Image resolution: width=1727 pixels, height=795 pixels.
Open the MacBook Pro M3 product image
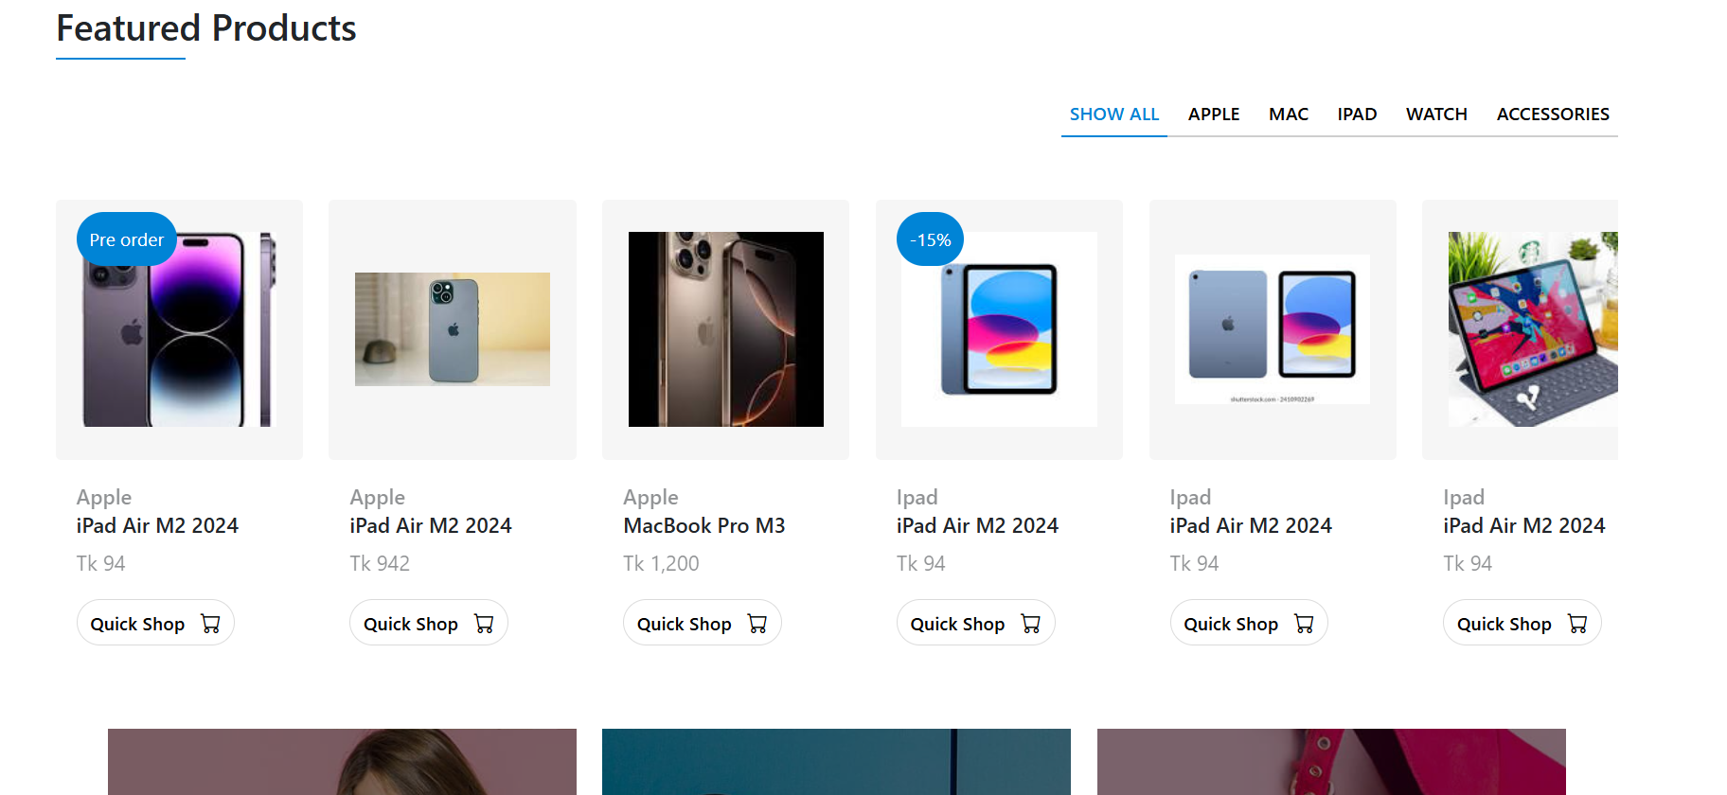coord(726,329)
